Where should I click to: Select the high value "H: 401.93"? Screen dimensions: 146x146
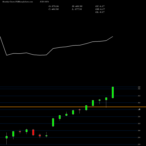(x=77, y=6)
